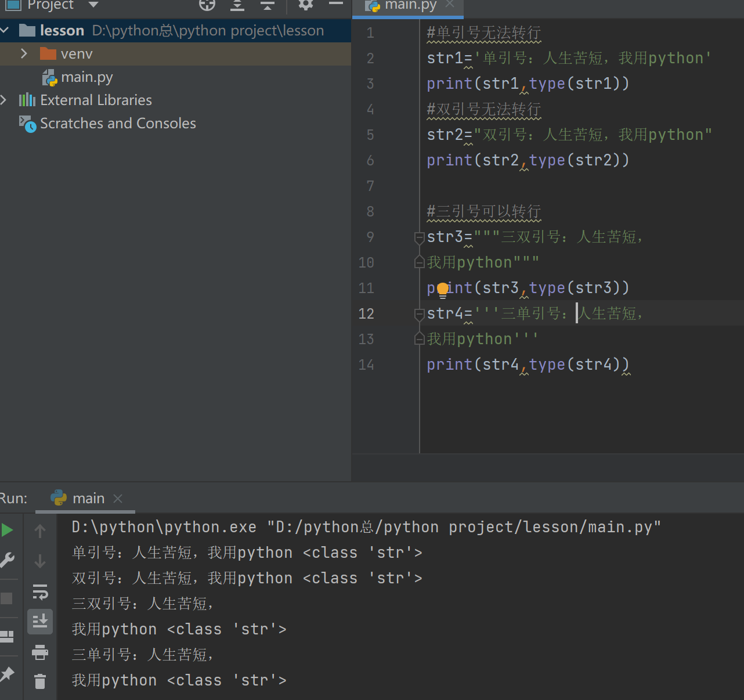This screenshot has width=744, height=700.
Task: Close the main run tab
Action: [x=118, y=499]
